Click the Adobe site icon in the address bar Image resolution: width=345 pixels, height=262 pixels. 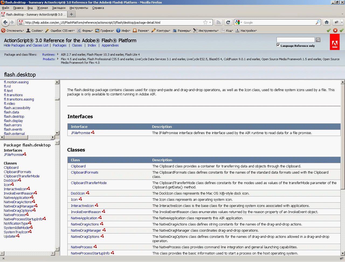tap(21, 23)
